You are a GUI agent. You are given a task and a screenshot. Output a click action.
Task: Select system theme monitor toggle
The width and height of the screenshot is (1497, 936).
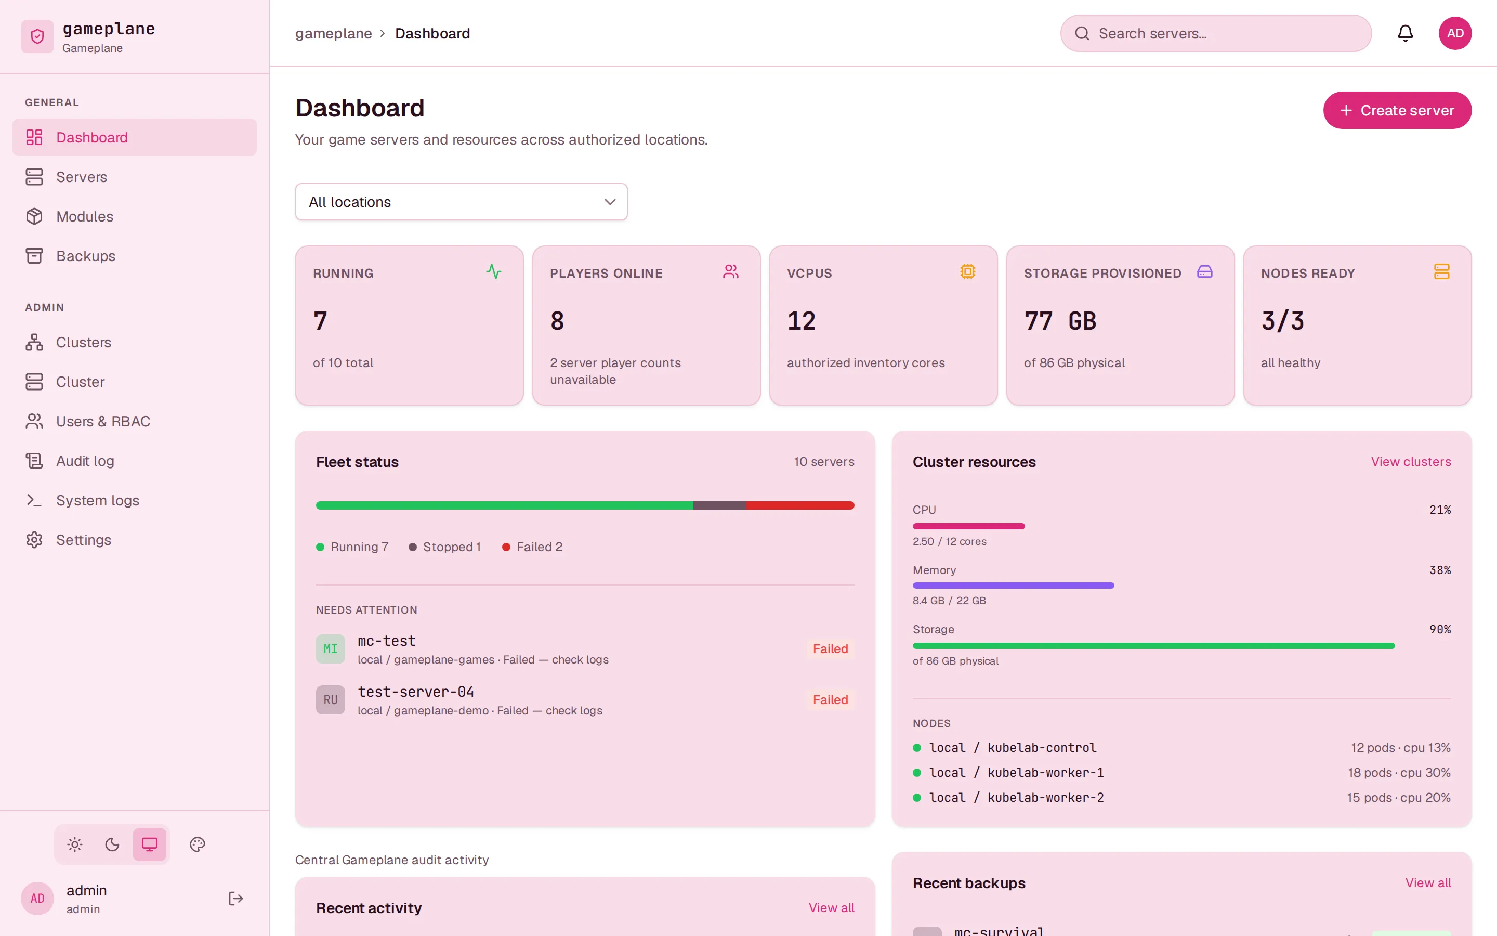(150, 844)
